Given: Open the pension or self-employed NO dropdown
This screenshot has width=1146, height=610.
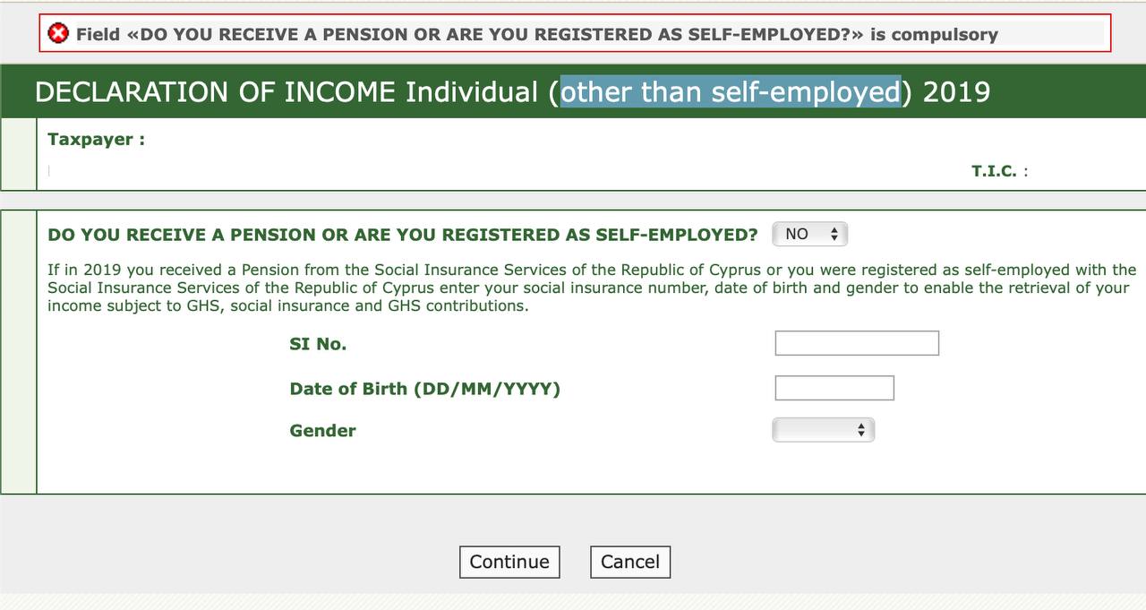Looking at the screenshot, I should (x=809, y=235).
